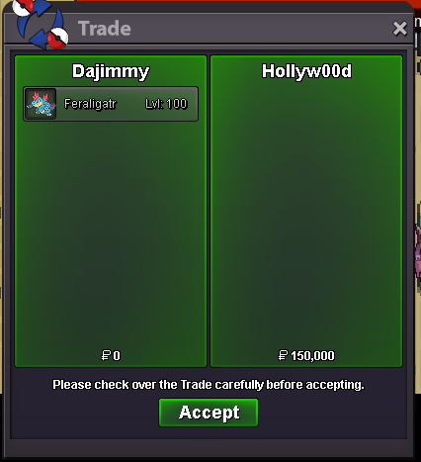Image resolution: width=421 pixels, height=462 pixels.
Task: Click the check-trade-carefully warning message
Action: (x=209, y=385)
